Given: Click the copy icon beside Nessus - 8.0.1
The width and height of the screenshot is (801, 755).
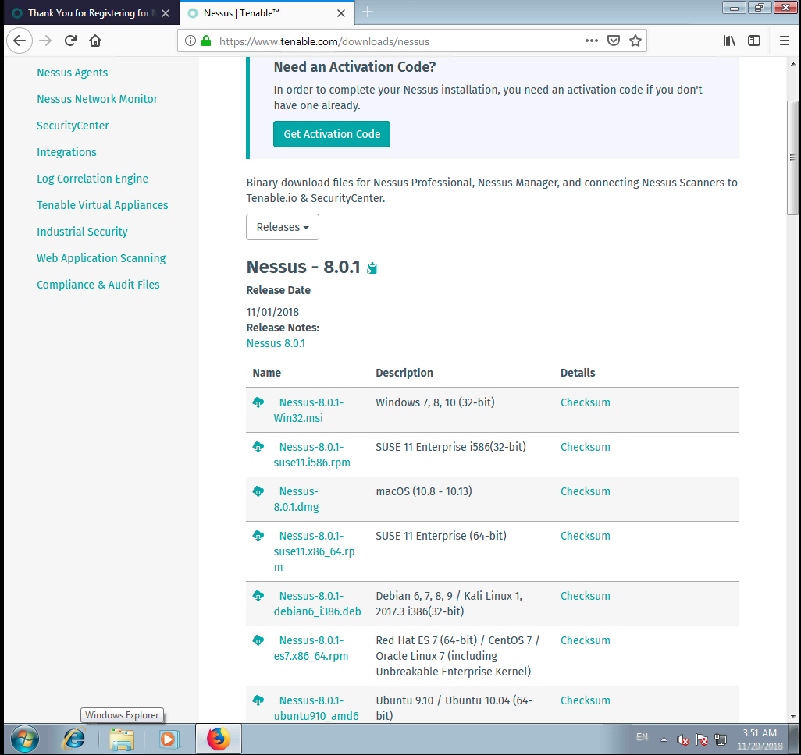Looking at the screenshot, I should tap(372, 268).
